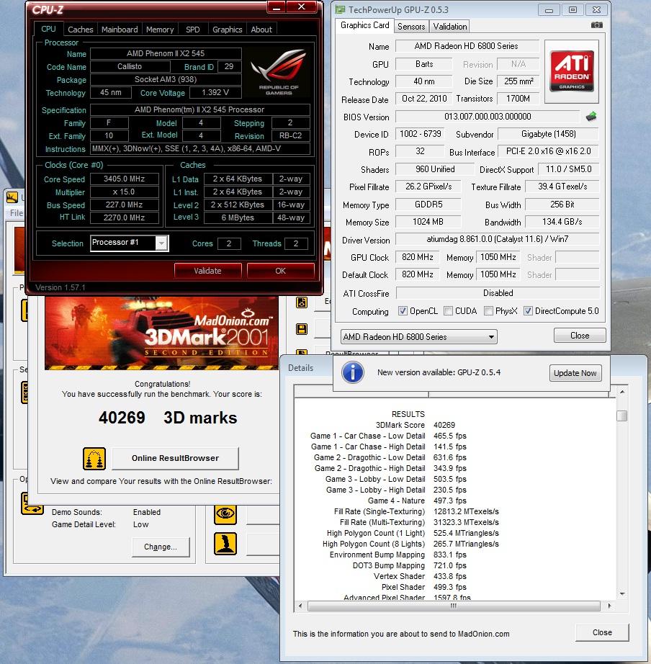Click the vertical scrollbar thumb in Details results
Screen dimensions: 651x664
pos(621,416)
